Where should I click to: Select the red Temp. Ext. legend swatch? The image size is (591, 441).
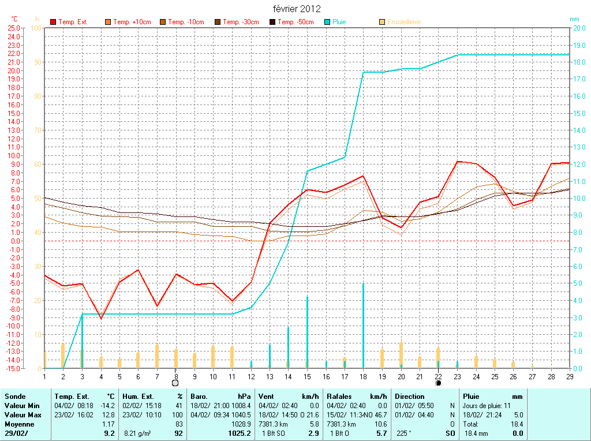53,22
